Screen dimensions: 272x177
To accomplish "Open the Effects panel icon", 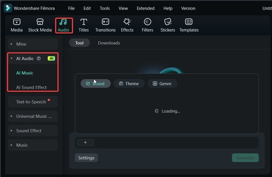I will pyautogui.click(x=127, y=22).
